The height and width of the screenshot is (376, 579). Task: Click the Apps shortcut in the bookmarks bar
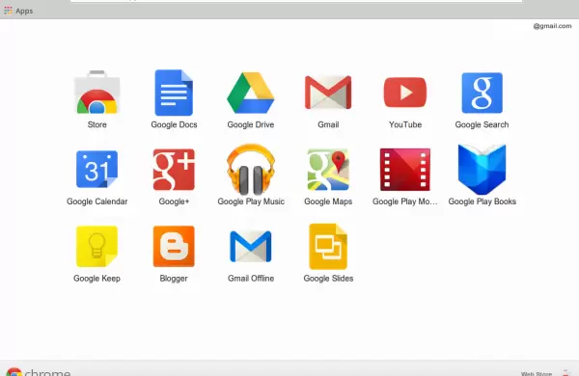(x=18, y=11)
